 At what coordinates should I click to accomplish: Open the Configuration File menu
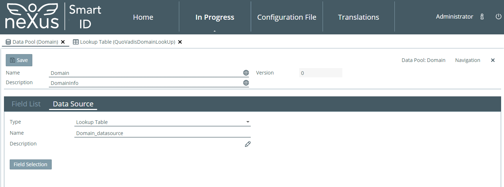click(x=287, y=17)
